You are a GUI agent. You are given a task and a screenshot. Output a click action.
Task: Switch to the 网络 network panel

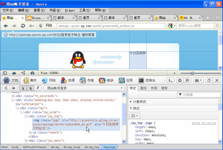[49, 80]
